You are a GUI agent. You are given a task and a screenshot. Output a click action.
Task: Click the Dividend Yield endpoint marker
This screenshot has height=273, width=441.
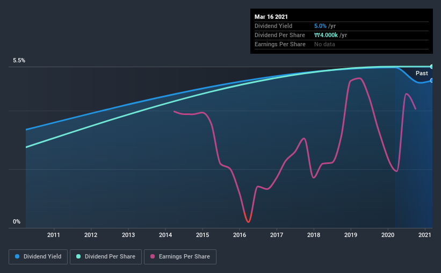click(x=431, y=81)
